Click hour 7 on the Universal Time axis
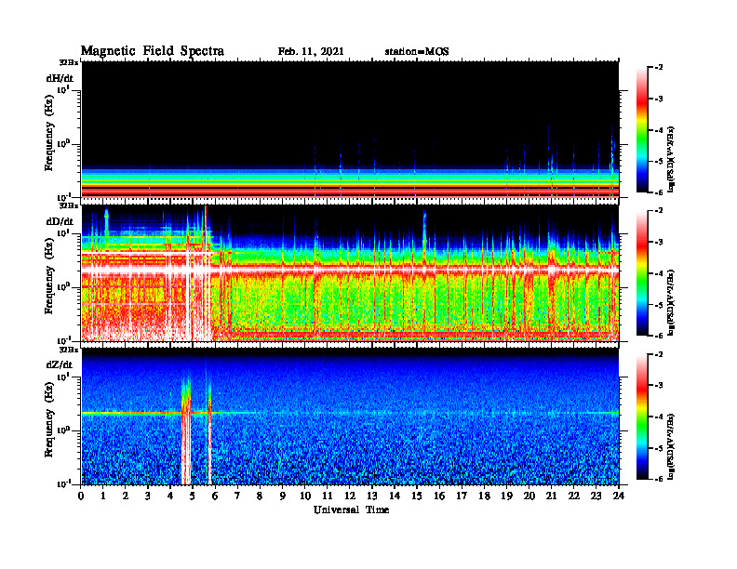The height and width of the screenshot is (569, 737). 238,496
